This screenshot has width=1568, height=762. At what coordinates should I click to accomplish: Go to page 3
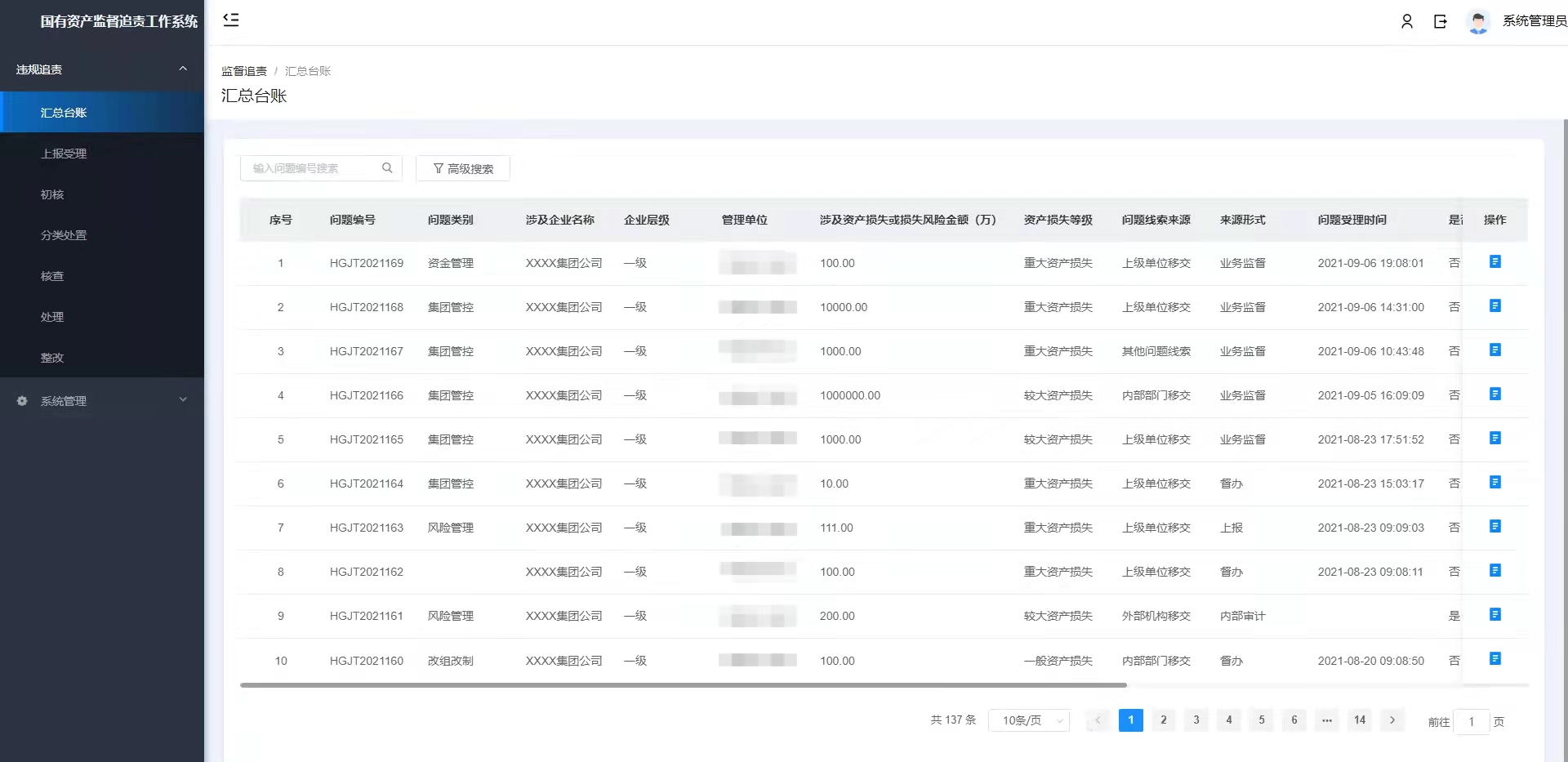[1196, 720]
